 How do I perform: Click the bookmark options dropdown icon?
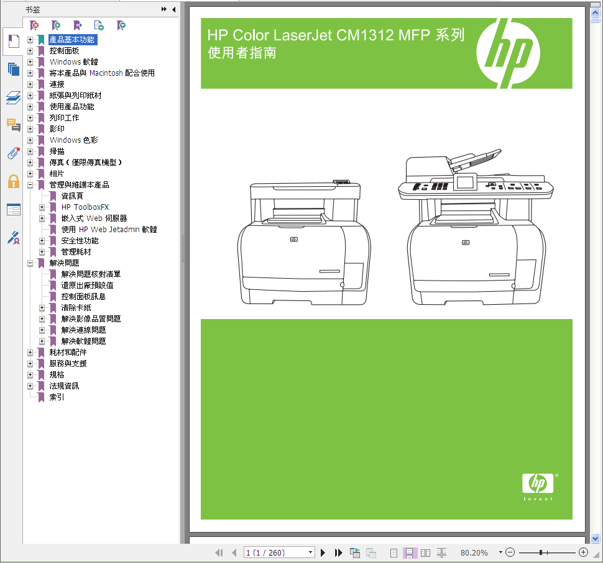pos(121,25)
